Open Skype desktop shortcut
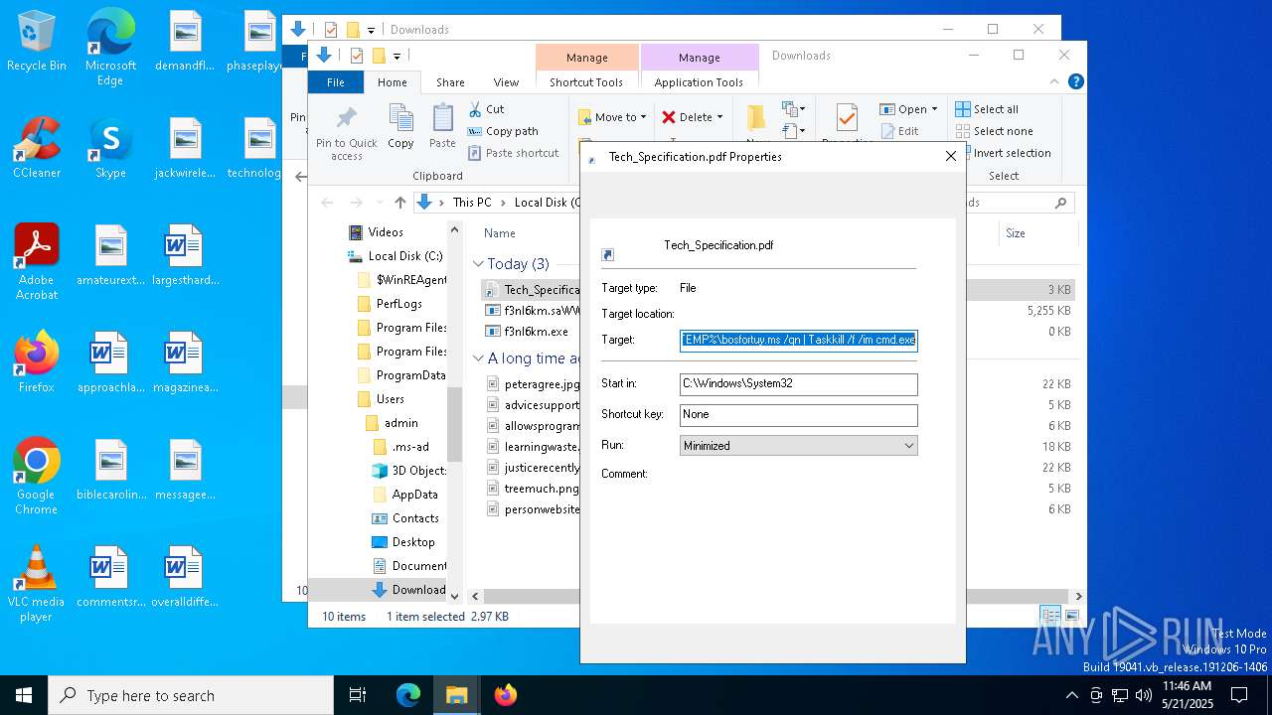 [110, 148]
